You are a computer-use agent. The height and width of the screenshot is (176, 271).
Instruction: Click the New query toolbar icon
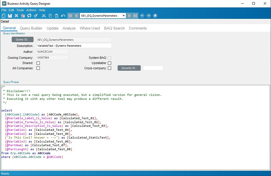(x=4, y=16)
